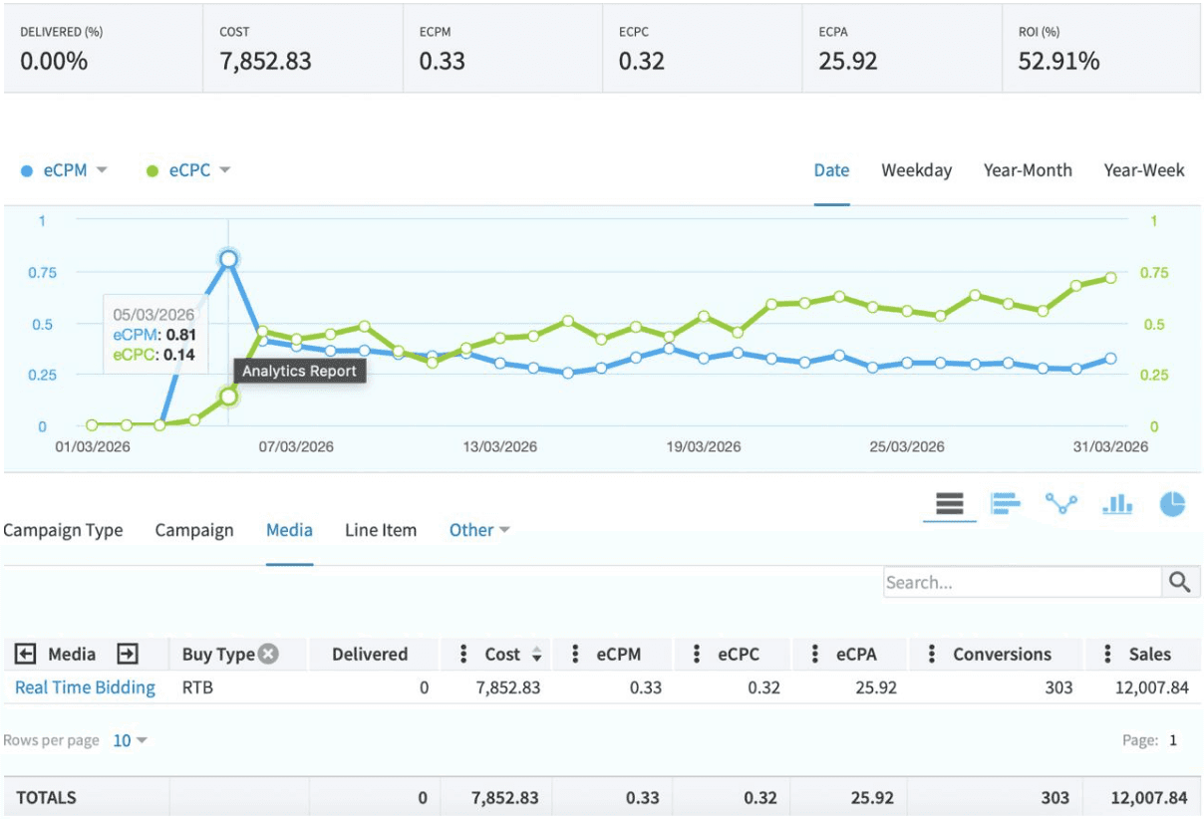Open Cost column options menu
The width and height of the screenshot is (1204, 819).
coord(463,655)
